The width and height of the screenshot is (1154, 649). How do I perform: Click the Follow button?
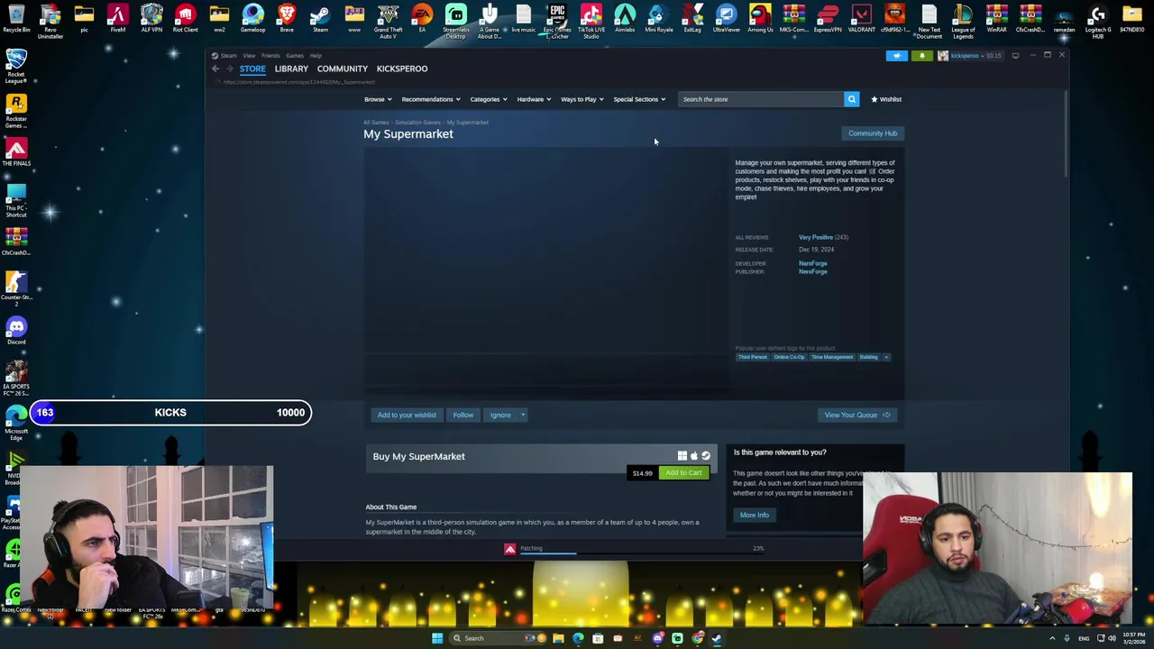[x=463, y=415]
